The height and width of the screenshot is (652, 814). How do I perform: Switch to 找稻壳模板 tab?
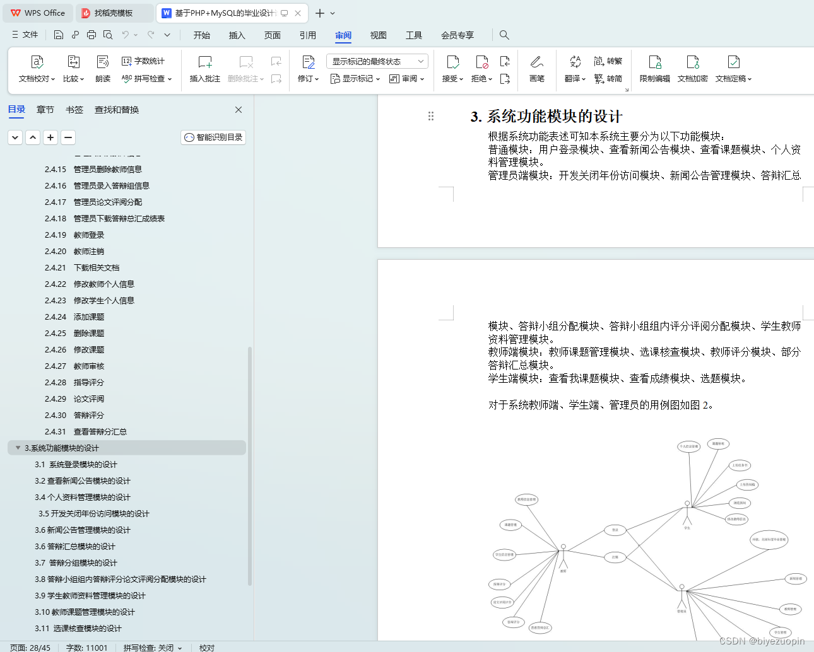click(114, 13)
